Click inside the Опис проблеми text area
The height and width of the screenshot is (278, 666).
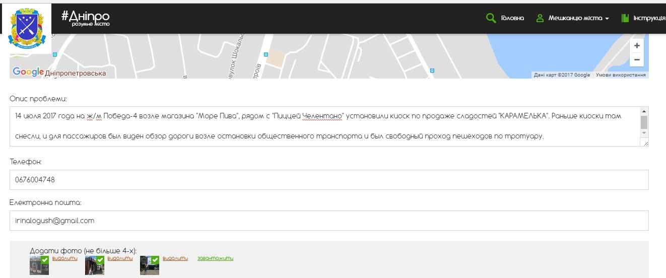[x=325, y=126]
